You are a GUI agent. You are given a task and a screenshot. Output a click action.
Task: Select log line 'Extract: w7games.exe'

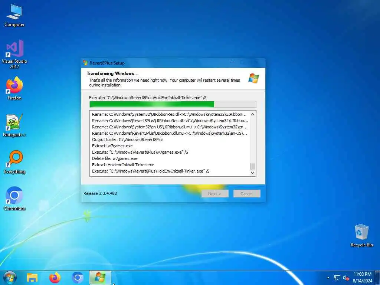[x=112, y=146]
